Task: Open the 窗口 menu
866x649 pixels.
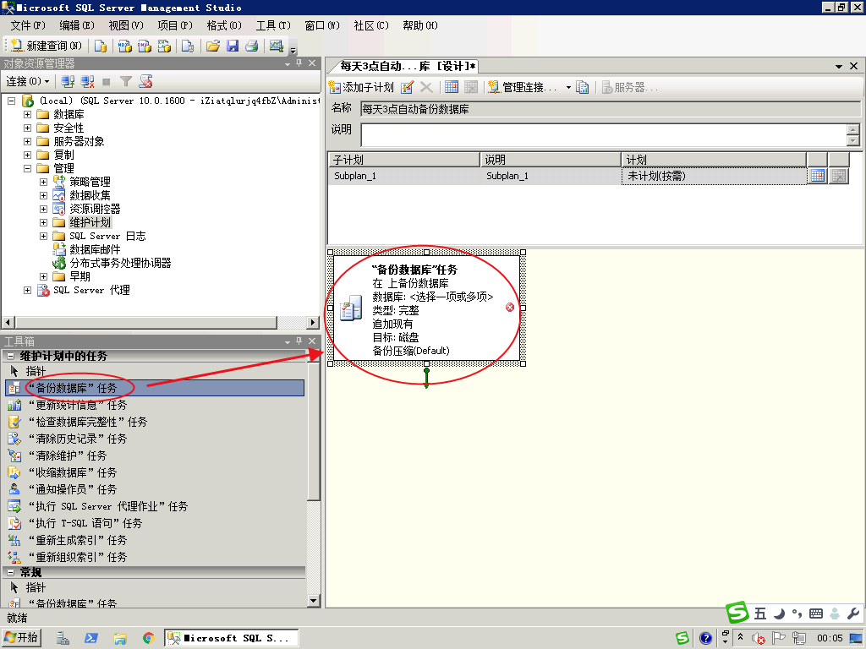Action: click(x=322, y=25)
